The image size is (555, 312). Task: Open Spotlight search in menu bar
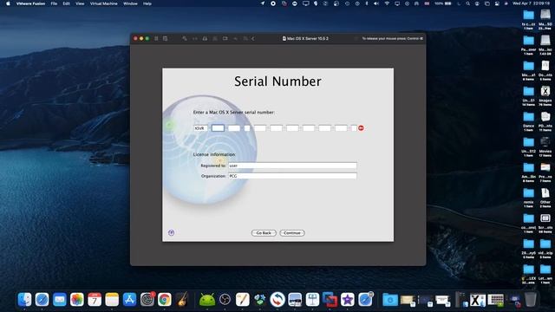pos(468,3)
